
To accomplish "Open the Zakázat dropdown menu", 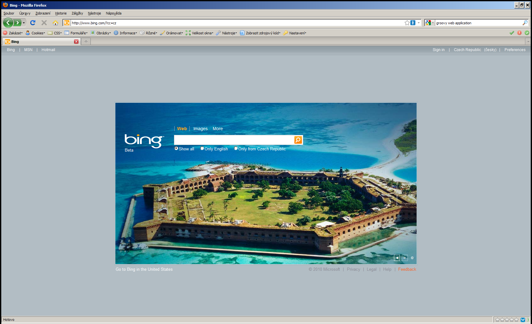I will (x=13, y=33).
